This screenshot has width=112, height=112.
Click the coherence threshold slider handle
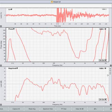click(108, 75)
